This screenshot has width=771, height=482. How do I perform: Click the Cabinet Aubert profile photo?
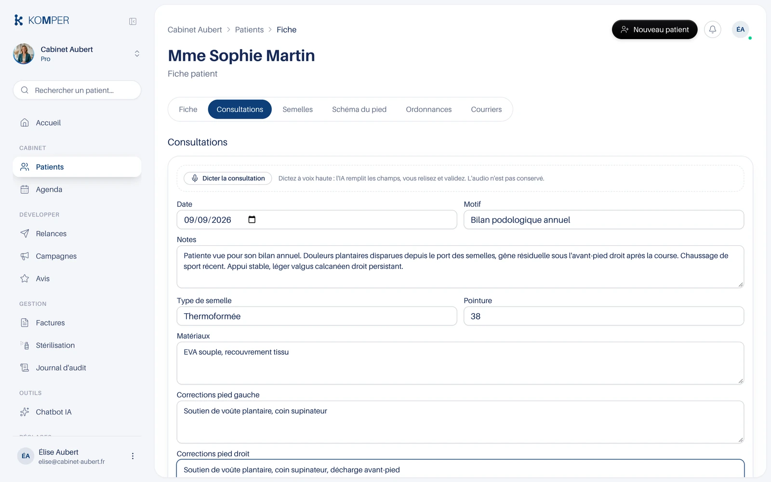click(24, 54)
